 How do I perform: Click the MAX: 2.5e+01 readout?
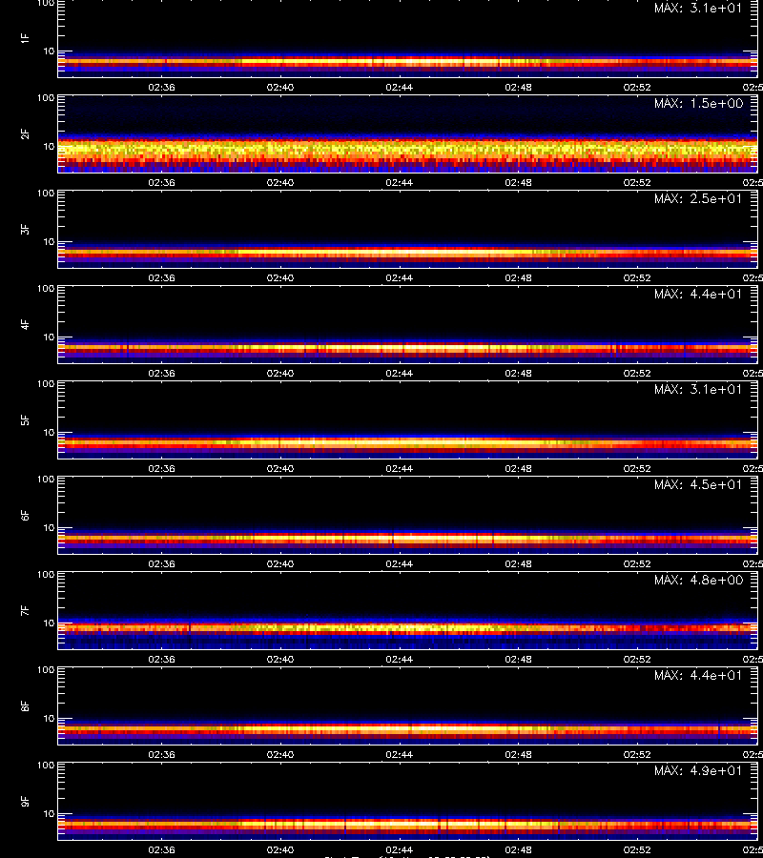[x=698, y=198]
